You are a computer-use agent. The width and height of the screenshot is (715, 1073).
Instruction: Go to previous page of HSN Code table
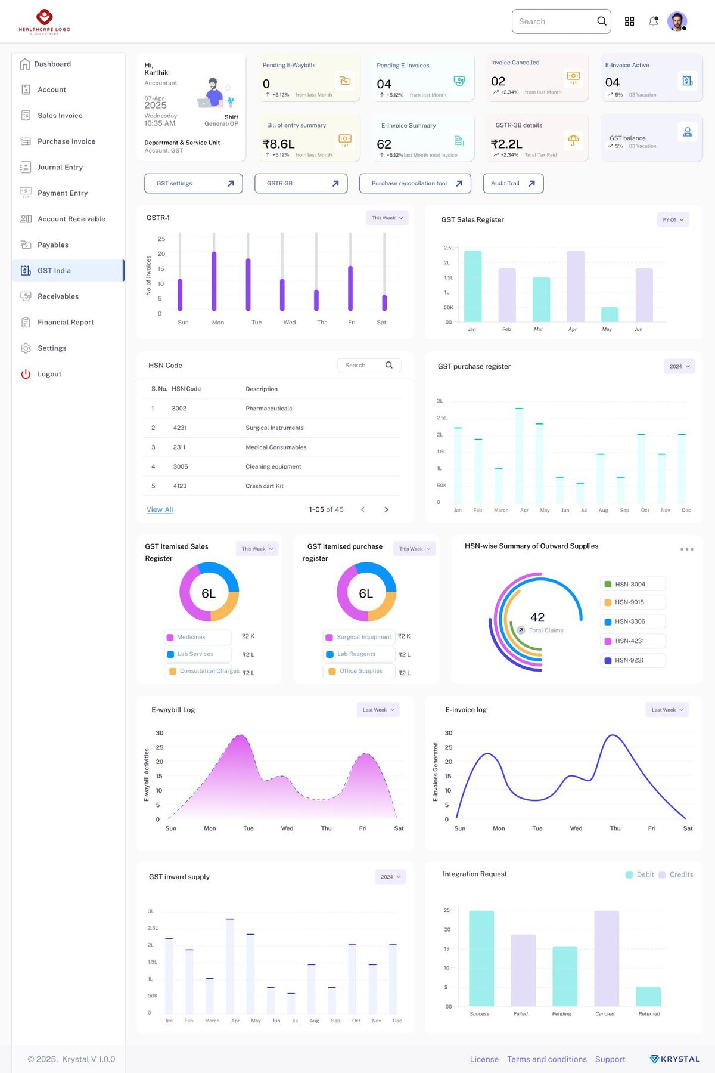tap(363, 509)
